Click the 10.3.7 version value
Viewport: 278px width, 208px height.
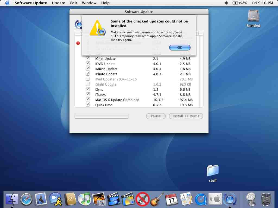tap(158, 100)
